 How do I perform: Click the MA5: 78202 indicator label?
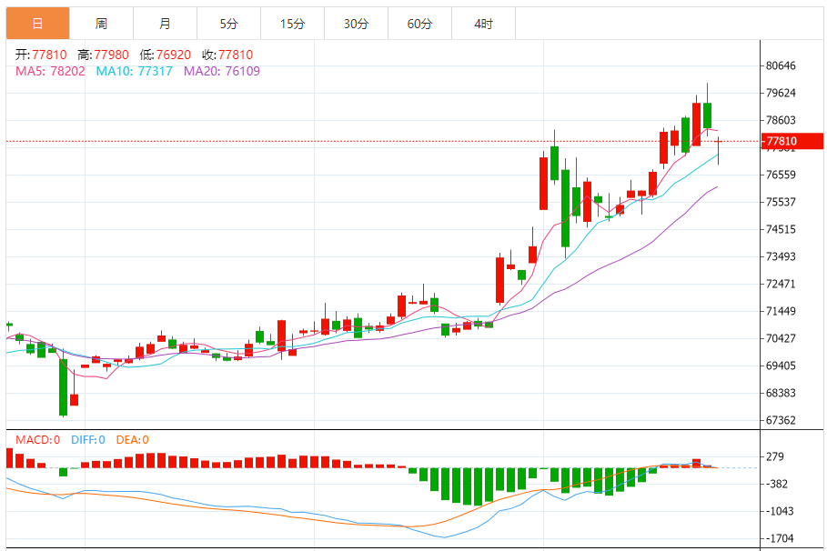point(51,70)
